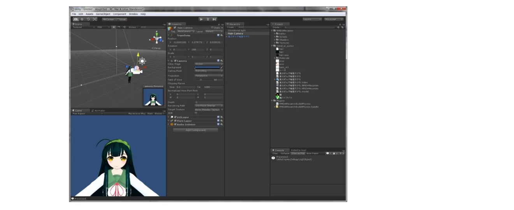Open the Projection dropdown showing Perspective

pyautogui.click(x=209, y=76)
